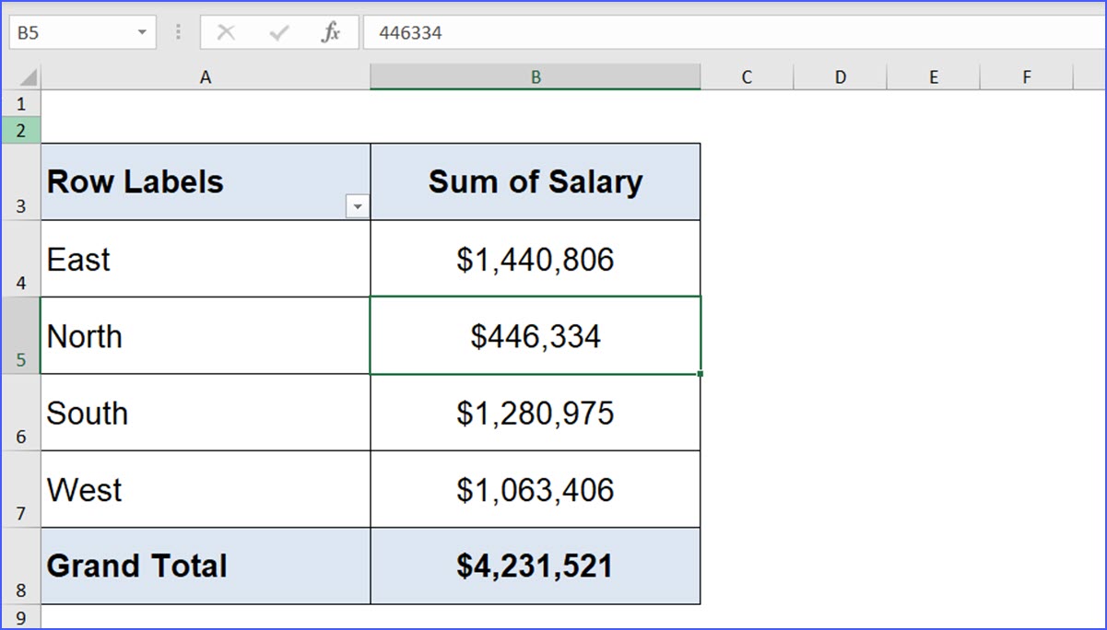Select the Sum of Salary header cell
The image size is (1107, 630).
[535, 181]
